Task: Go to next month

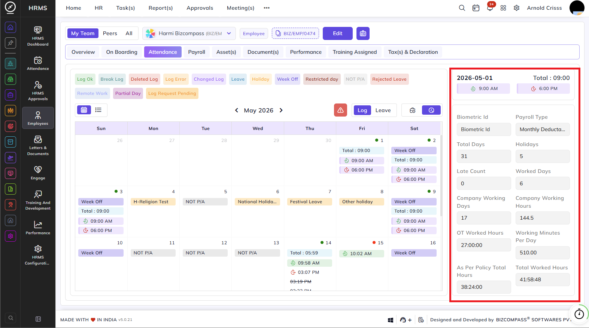Action: 281,110
